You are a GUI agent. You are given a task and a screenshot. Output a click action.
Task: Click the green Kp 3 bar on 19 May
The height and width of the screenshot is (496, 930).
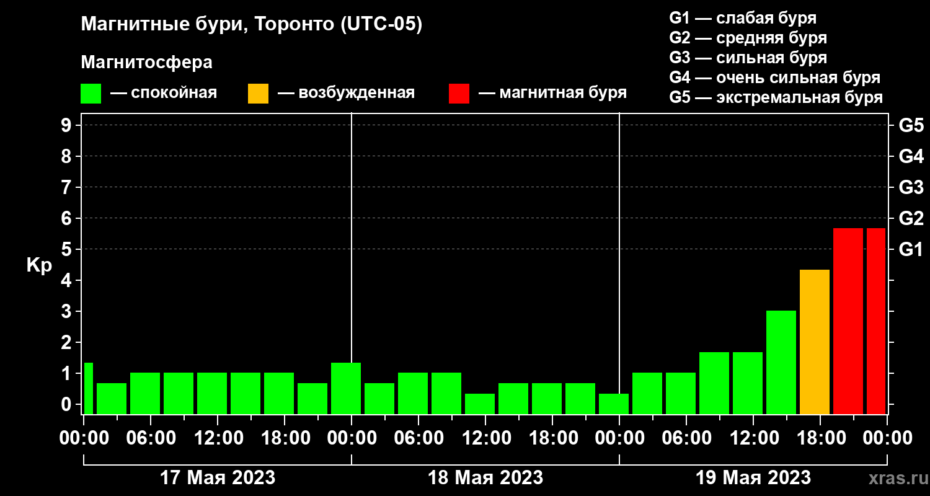tap(781, 362)
